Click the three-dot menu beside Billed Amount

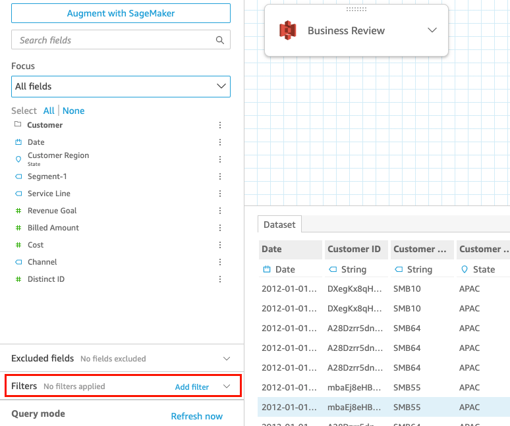point(220,228)
